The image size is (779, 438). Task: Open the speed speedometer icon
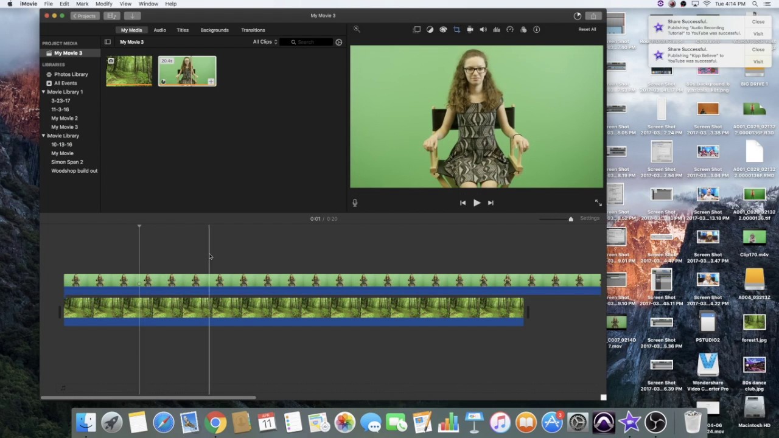510,29
